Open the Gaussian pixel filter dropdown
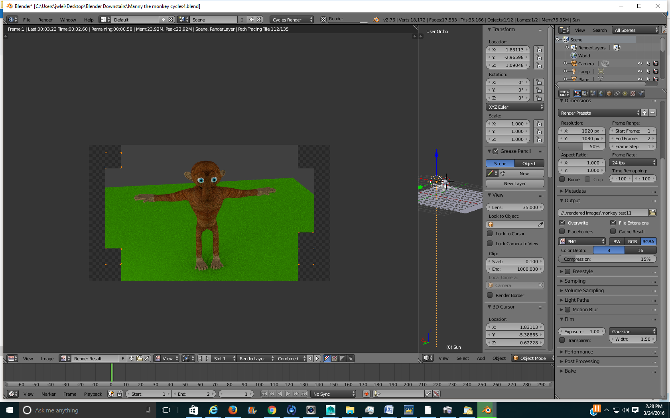The image size is (670, 418). tap(633, 331)
